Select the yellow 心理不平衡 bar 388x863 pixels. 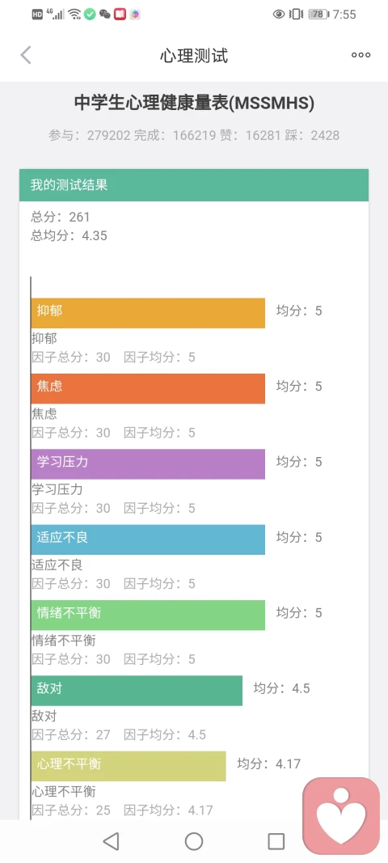click(x=129, y=766)
